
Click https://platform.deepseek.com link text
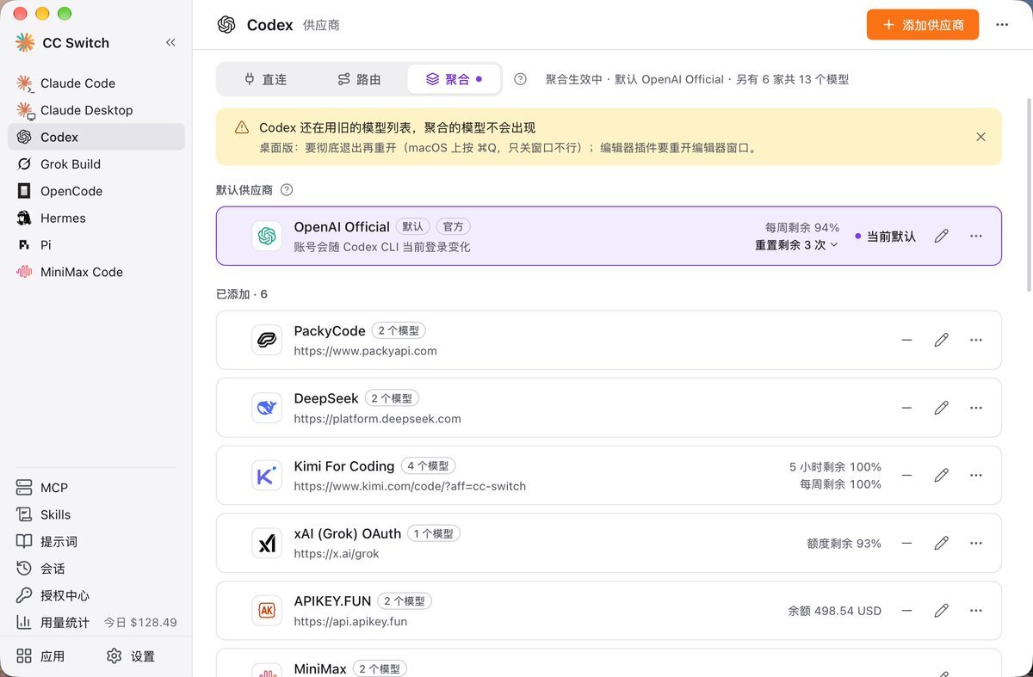(x=377, y=419)
